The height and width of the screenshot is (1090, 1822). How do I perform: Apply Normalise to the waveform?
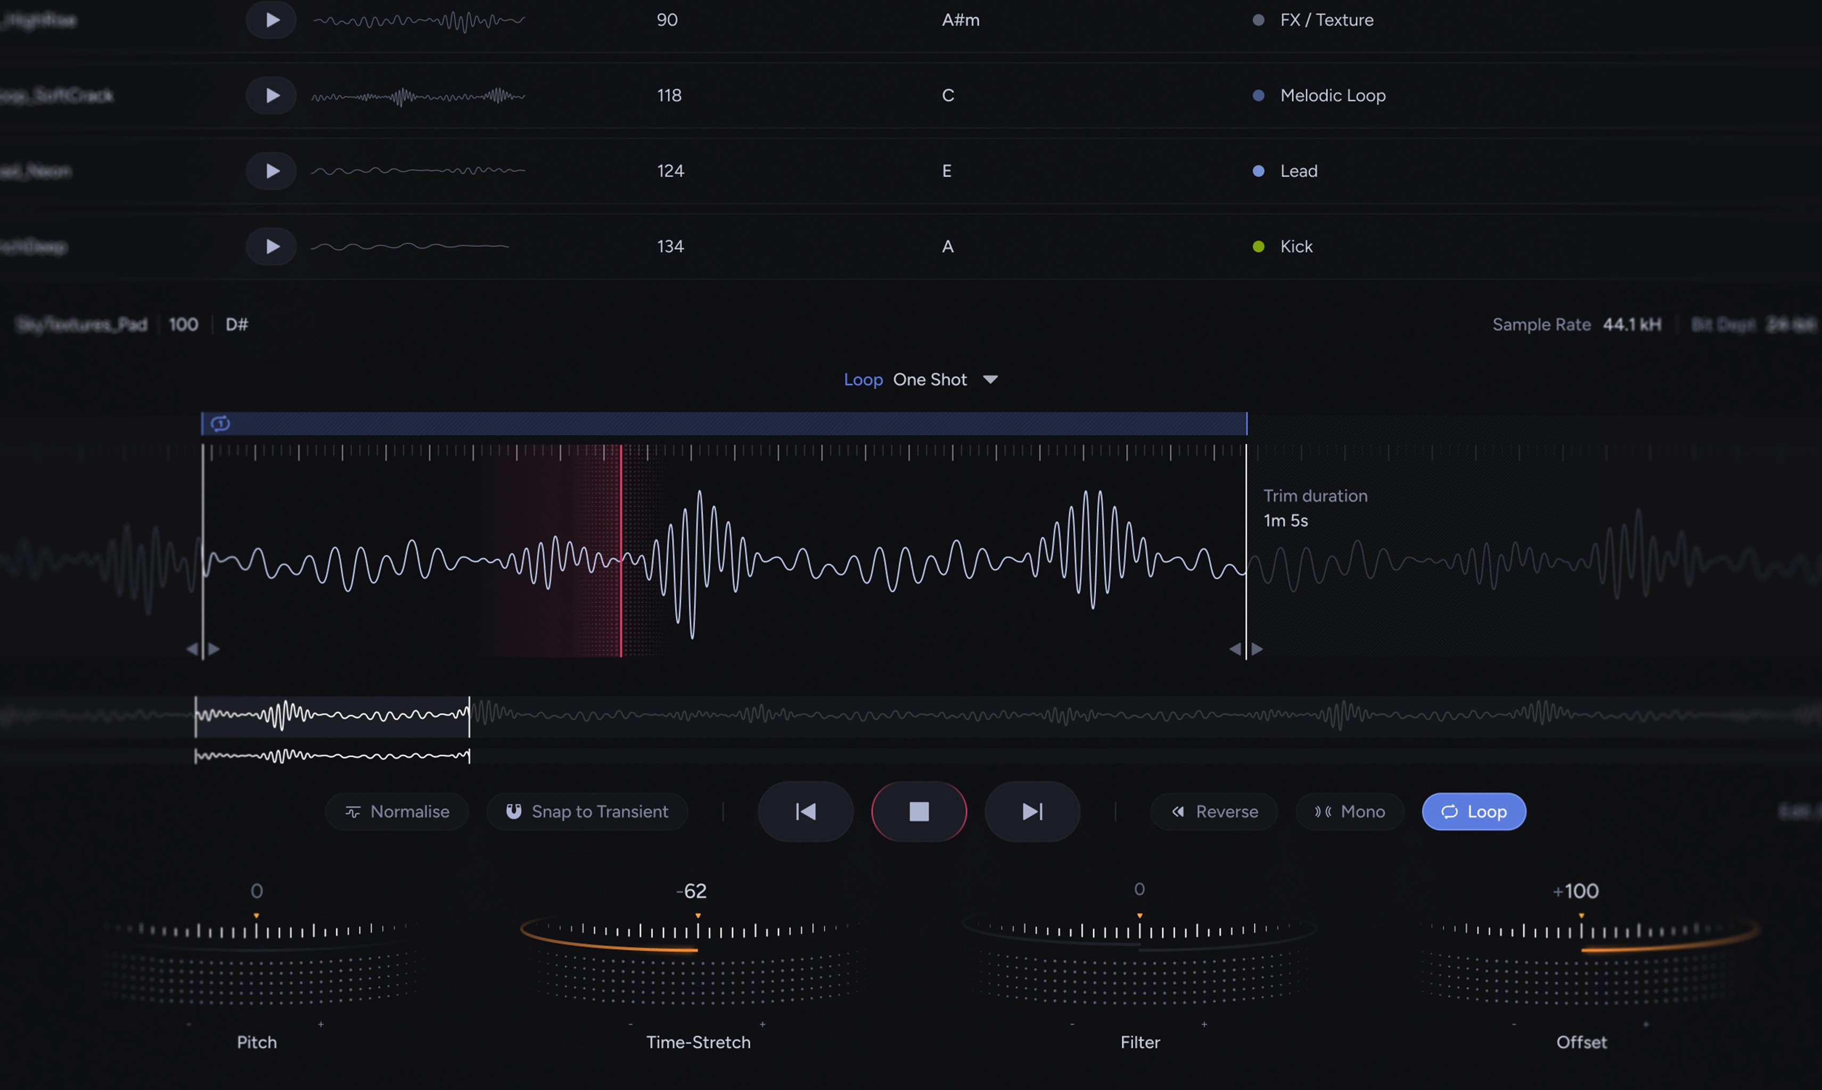(x=396, y=811)
